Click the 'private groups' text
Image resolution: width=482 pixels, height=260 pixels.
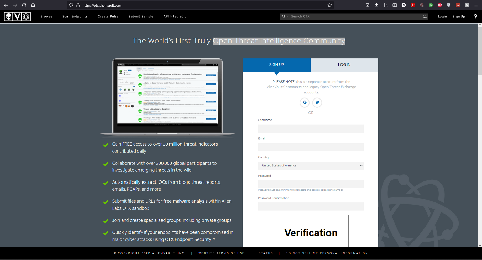click(x=217, y=220)
